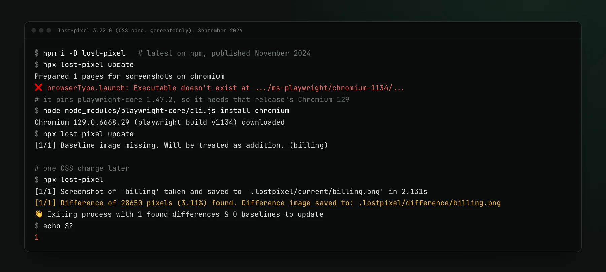The width and height of the screenshot is (606, 272).
Task: Click the '.lostpixel/difference/billing.png' path
Action: click(430, 203)
